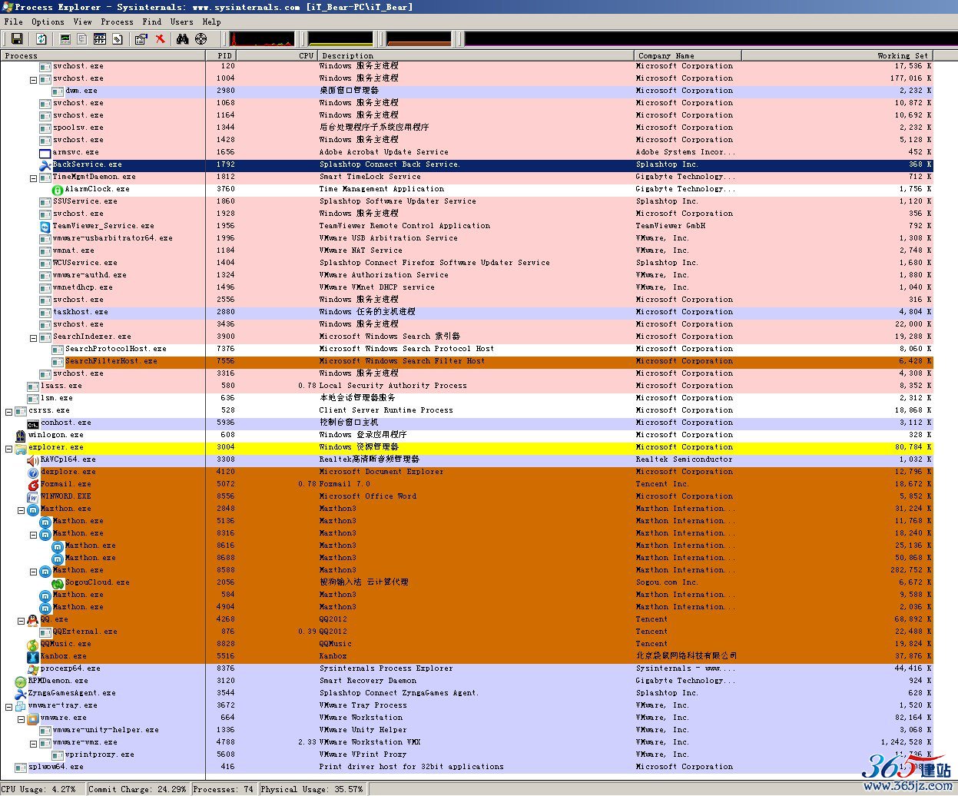Viewport: 958px width, 796px height.
Task: Sort by the PID column header
Action: point(221,55)
